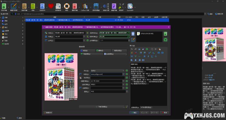Click the Convert books toolbar icon
226x120 pixels.
click(24, 6)
